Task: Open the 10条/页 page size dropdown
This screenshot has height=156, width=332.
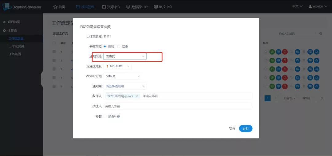Action: [290, 98]
